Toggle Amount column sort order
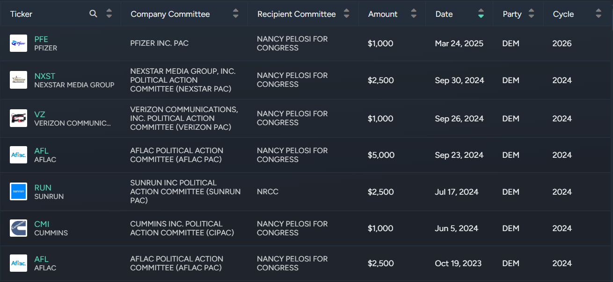 [414, 14]
